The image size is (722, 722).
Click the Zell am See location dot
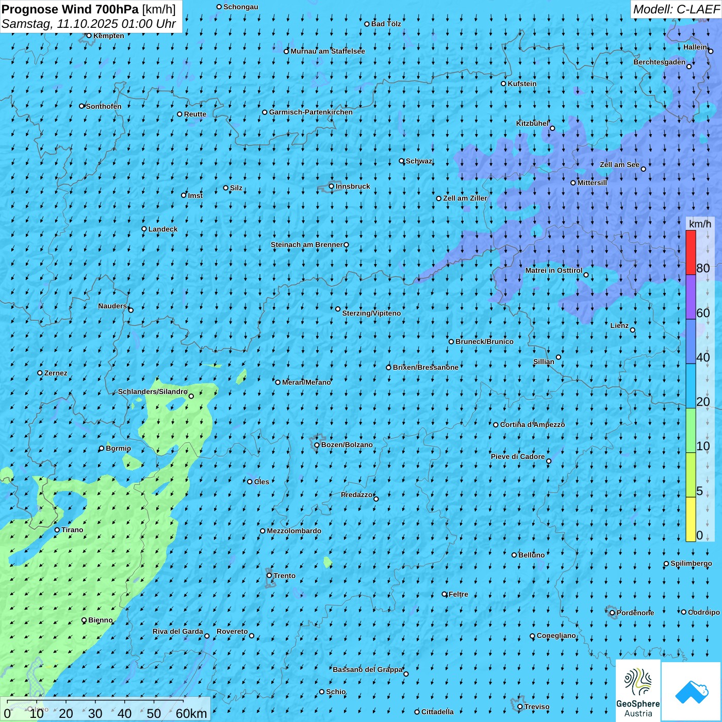click(x=643, y=169)
